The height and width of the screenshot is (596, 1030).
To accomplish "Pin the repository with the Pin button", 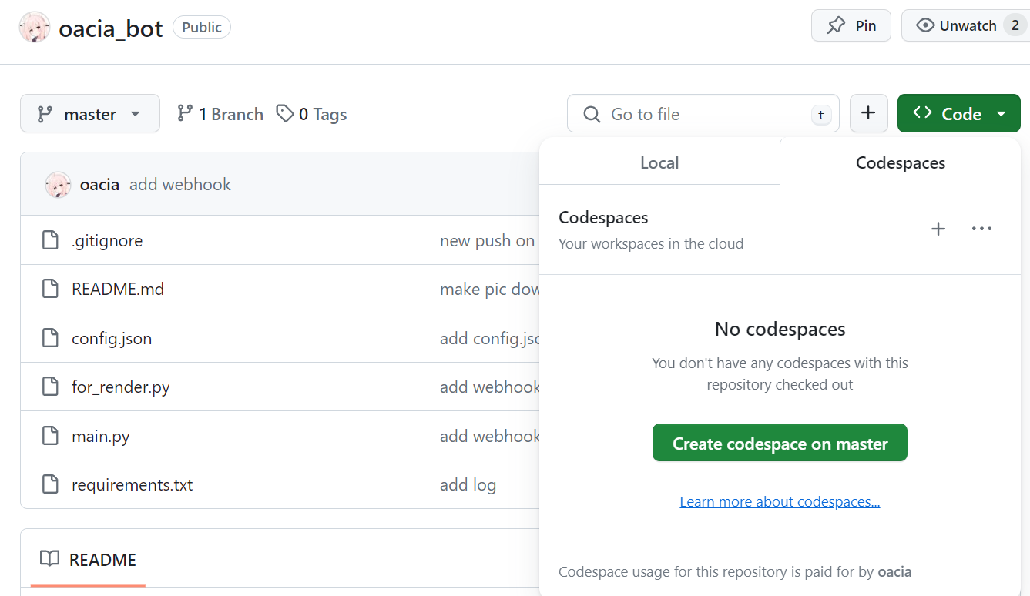I will [851, 26].
